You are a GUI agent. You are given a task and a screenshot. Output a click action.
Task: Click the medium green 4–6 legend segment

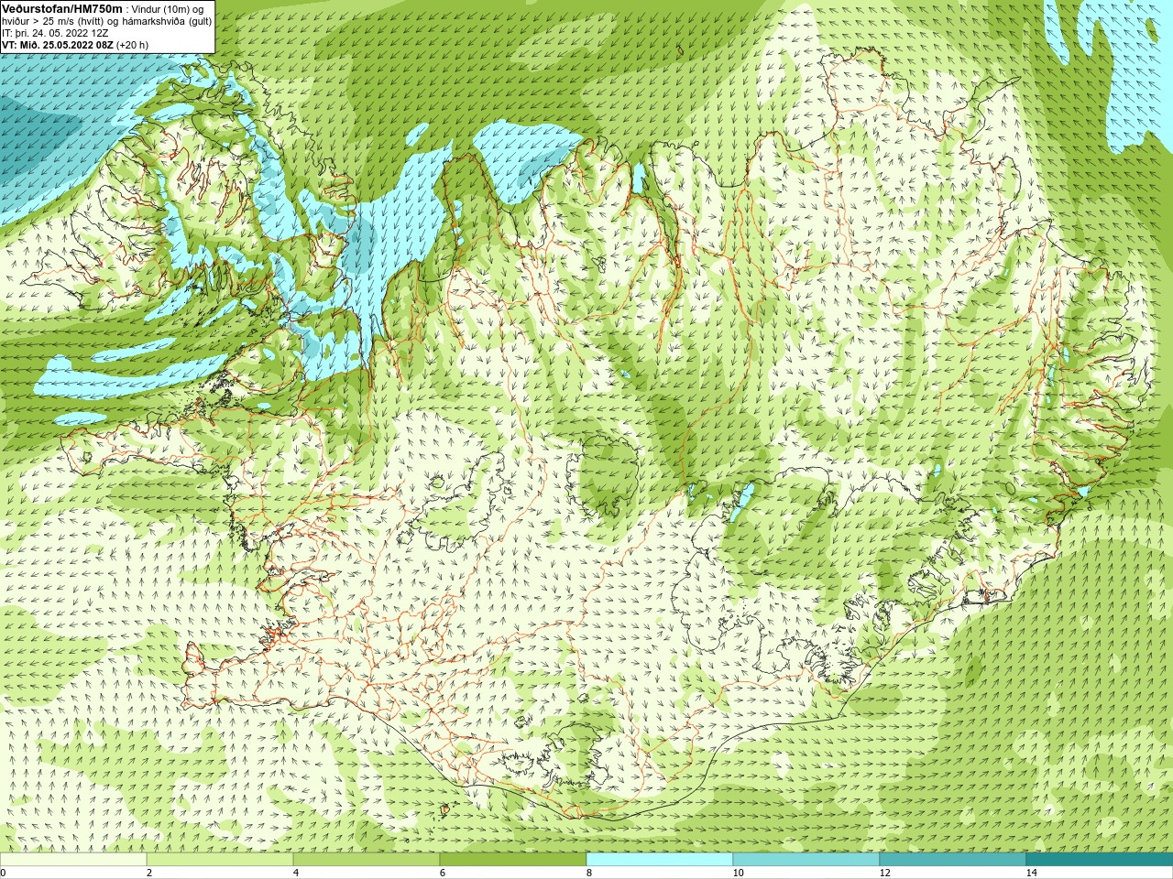pyautogui.click(x=367, y=860)
